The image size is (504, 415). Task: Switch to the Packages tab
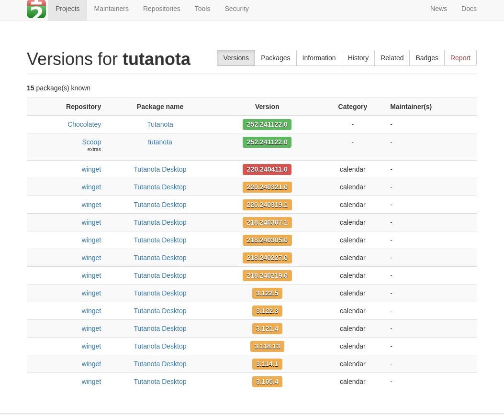[x=275, y=58]
